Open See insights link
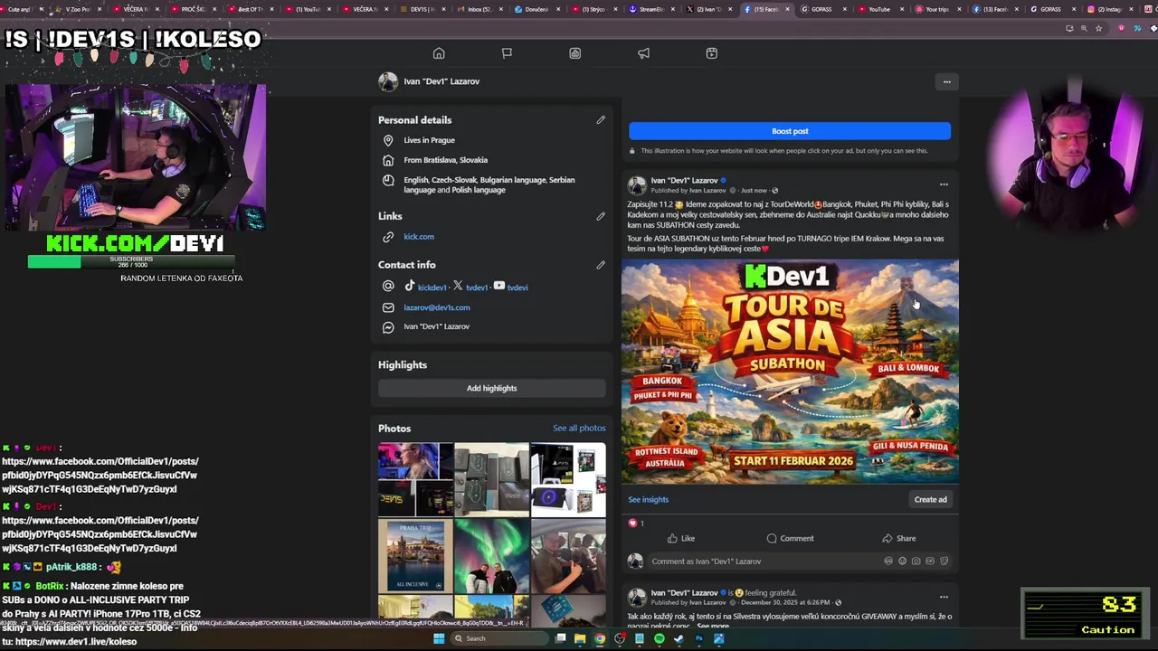 point(649,499)
